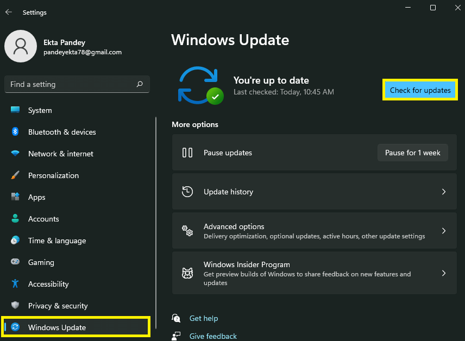Click the Give feedback link
Screen dimensions: 465x341
pos(212,336)
